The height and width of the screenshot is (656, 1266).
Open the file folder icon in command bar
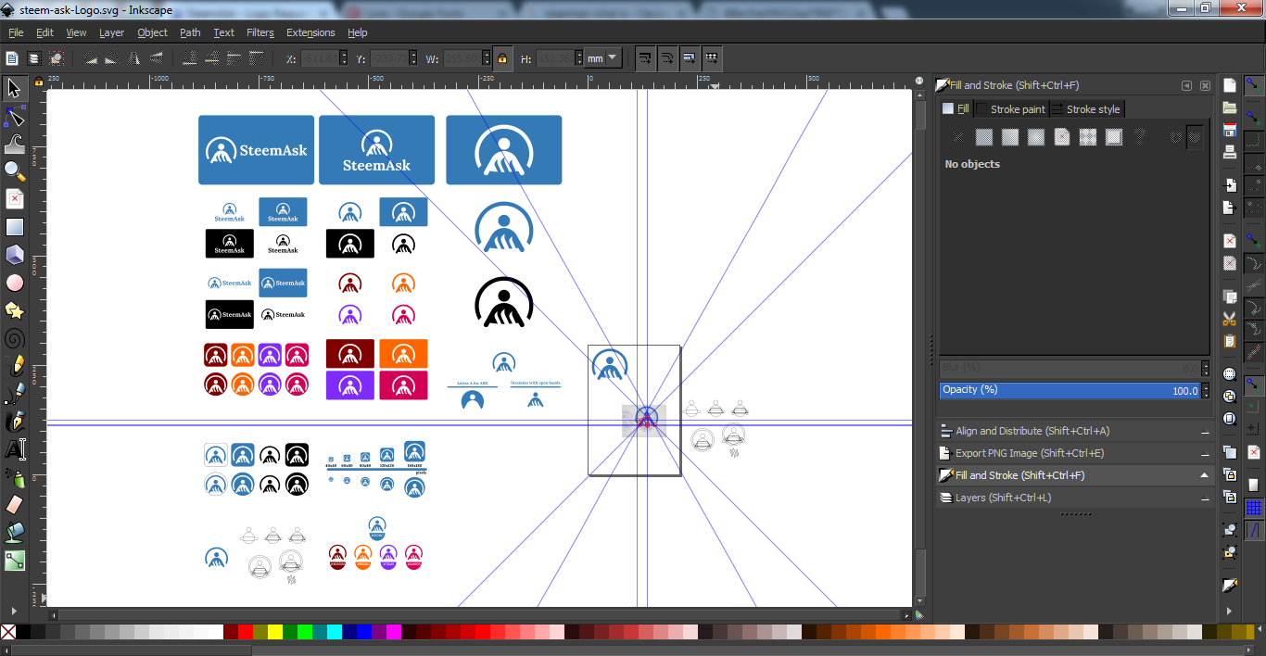[x=1230, y=107]
